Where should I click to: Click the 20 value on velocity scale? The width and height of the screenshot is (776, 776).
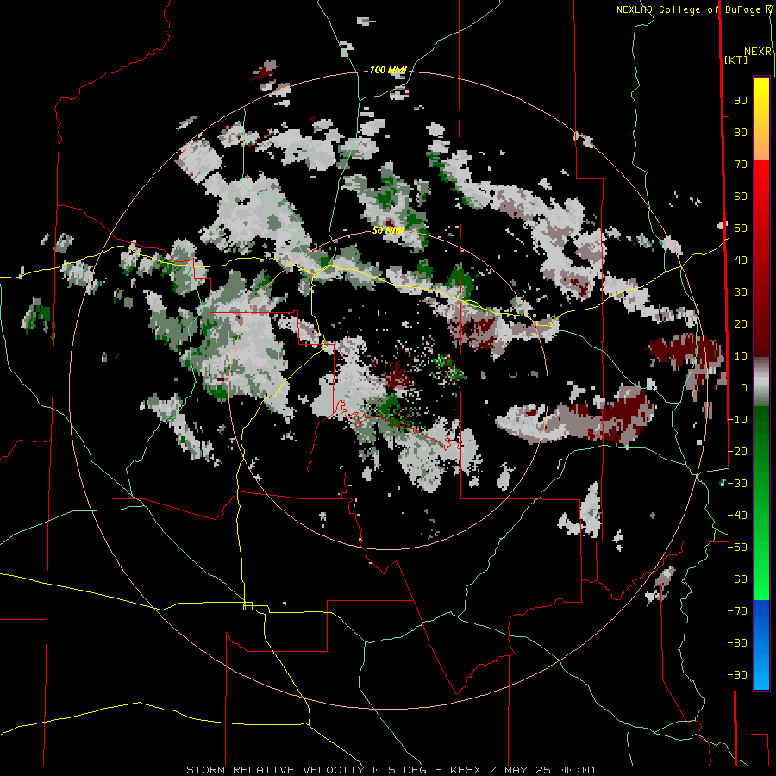coord(741,324)
